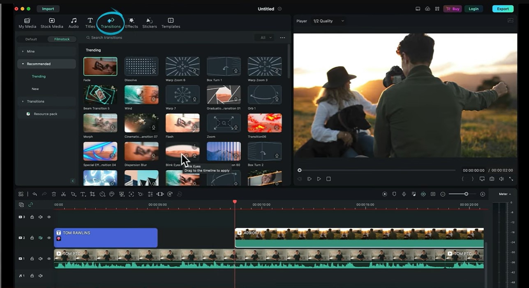This screenshot has width=529, height=288.
Task: Click the audio notes mixer icon
Action: click(x=413, y=194)
